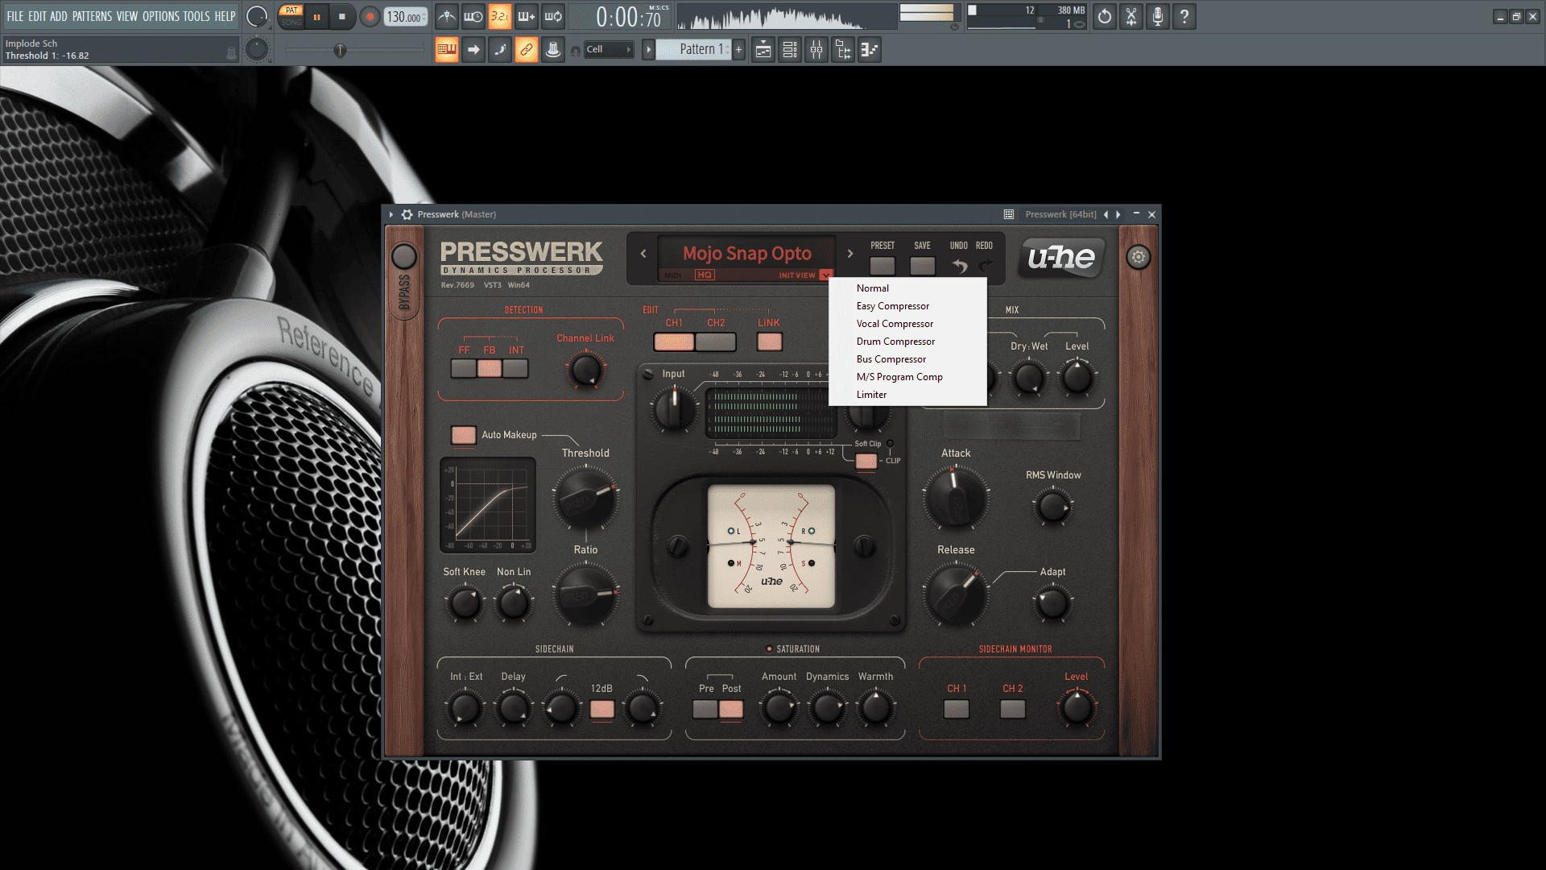Go to previous Presswerk preset arrow
This screenshot has height=870, width=1546.
pyautogui.click(x=643, y=254)
